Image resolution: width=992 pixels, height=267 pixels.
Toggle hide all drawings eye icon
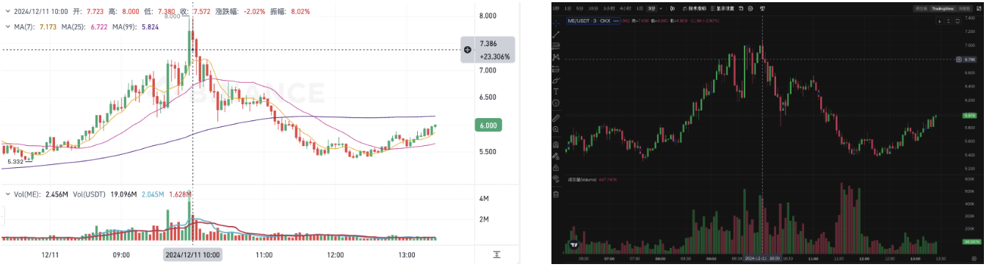(556, 179)
